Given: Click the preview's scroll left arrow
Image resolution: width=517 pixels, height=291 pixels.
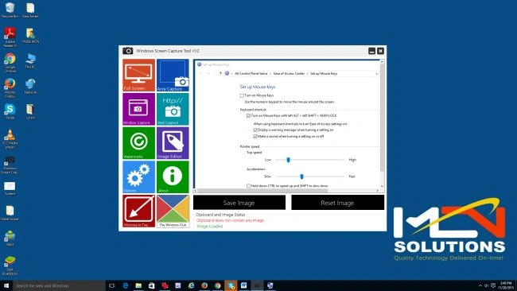Looking at the screenshot, I should coord(195,191).
